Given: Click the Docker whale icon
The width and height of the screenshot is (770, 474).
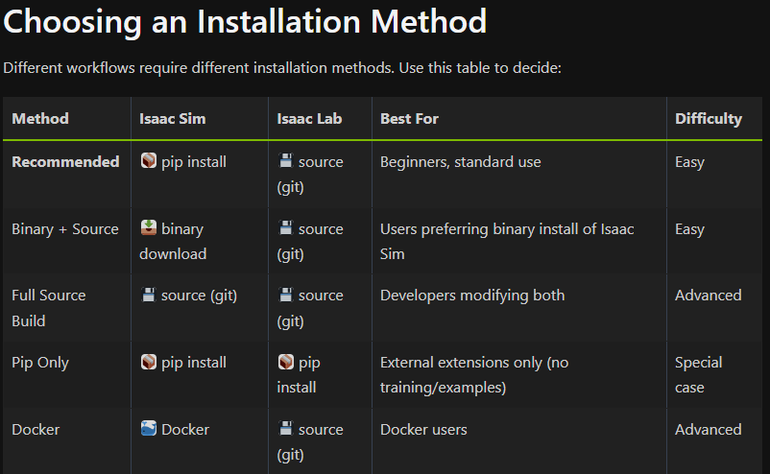Looking at the screenshot, I should click(149, 429).
